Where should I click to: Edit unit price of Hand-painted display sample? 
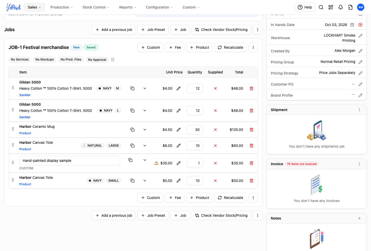point(179,163)
